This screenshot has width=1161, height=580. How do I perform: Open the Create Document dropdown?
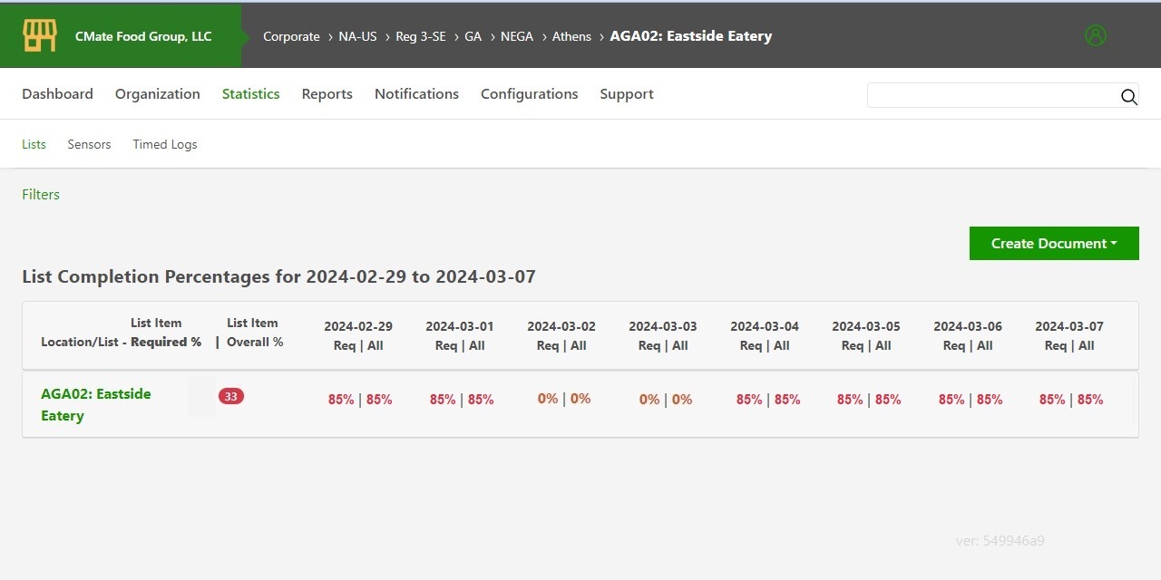1053,243
